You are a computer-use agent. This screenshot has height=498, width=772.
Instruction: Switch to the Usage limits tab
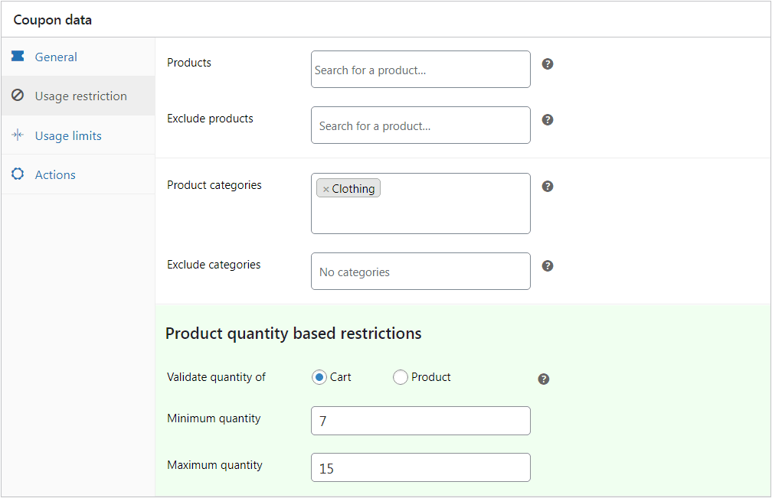click(78, 135)
